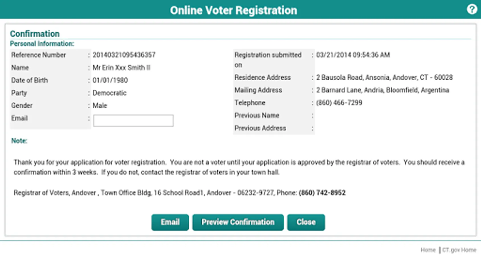
Task: Click the Bausola Road residence address
Action: pos(384,77)
